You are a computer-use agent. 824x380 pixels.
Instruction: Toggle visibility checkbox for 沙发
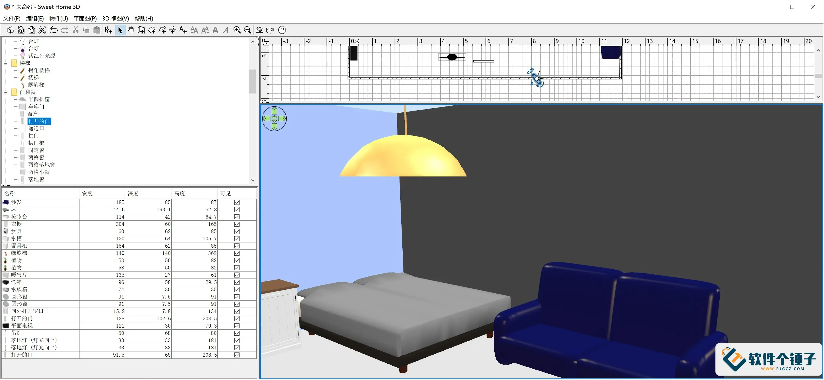(x=237, y=202)
